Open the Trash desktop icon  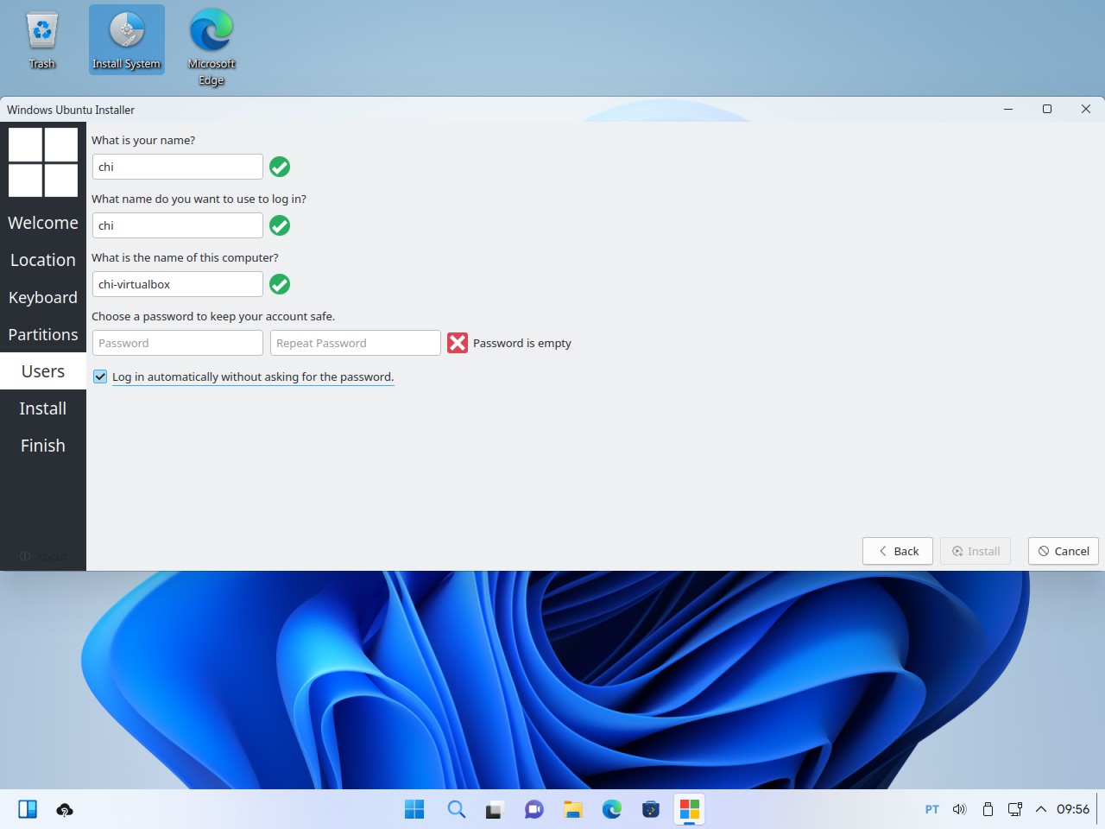click(x=41, y=41)
